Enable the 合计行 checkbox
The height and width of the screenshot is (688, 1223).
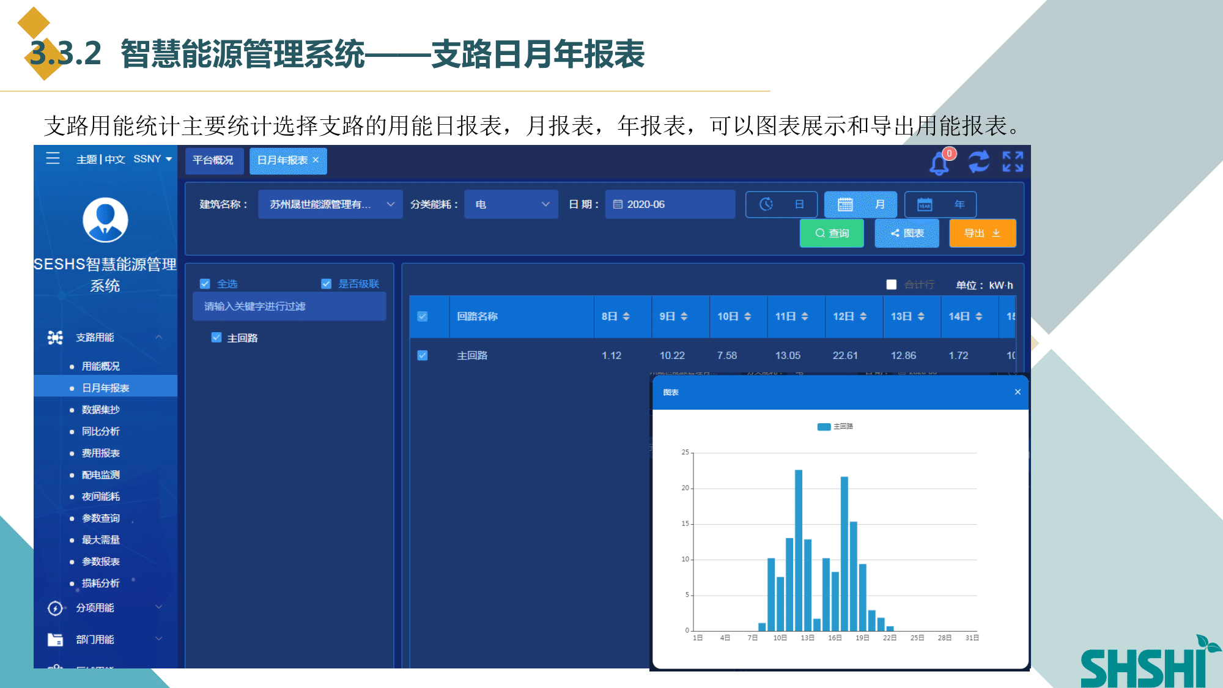pos(892,284)
